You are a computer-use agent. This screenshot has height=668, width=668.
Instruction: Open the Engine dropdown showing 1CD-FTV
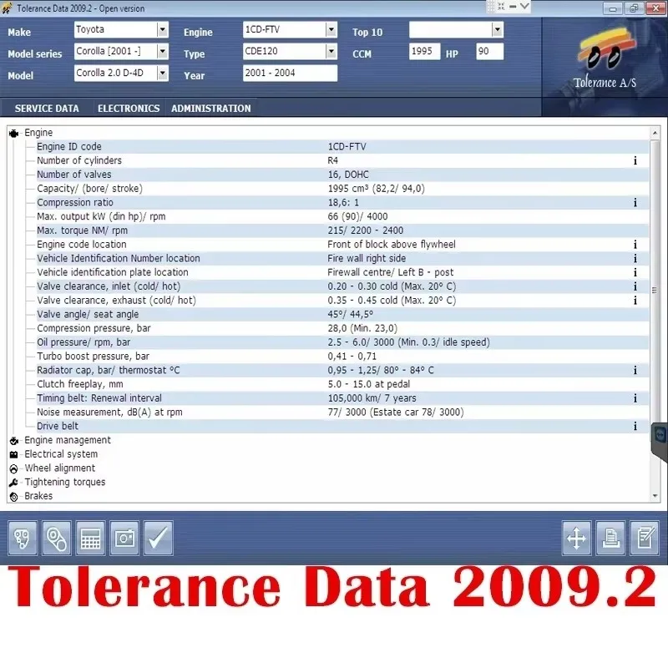click(x=331, y=30)
